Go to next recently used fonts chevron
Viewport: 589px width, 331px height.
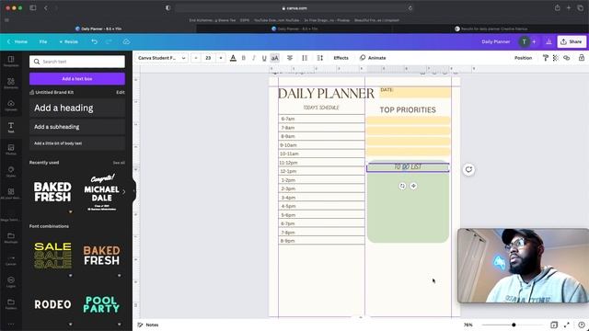coord(123,192)
